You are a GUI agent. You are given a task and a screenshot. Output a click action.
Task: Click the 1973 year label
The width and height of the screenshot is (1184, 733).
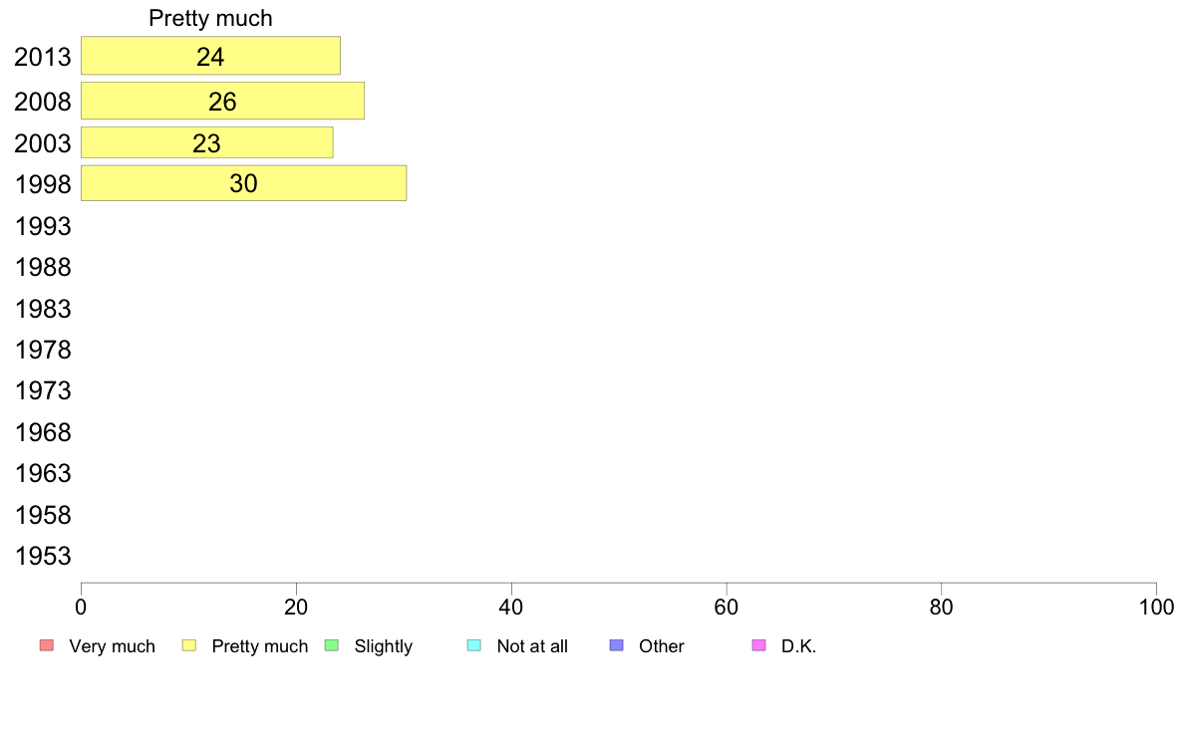pyautogui.click(x=43, y=391)
